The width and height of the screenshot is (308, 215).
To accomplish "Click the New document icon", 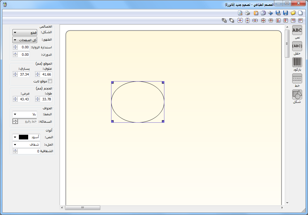I will (x=300, y=13).
